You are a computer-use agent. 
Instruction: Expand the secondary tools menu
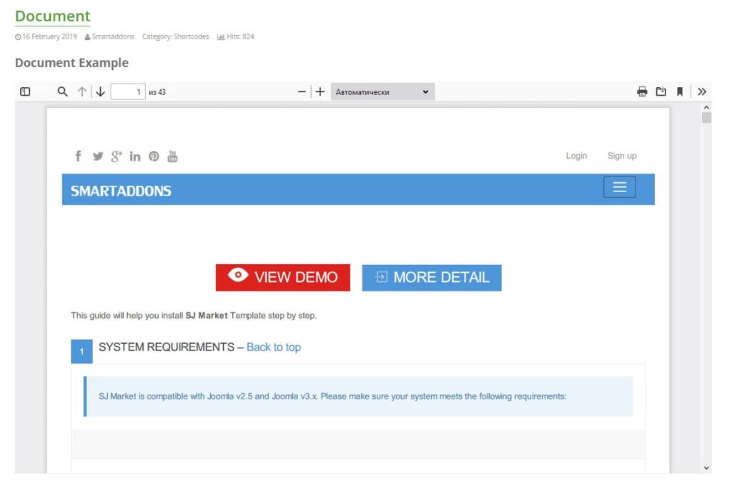(702, 91)
